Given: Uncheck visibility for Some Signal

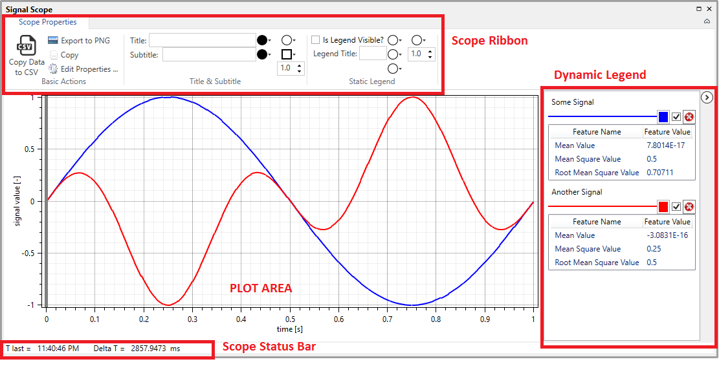Looking at the screenshot, I should [676, 117].
